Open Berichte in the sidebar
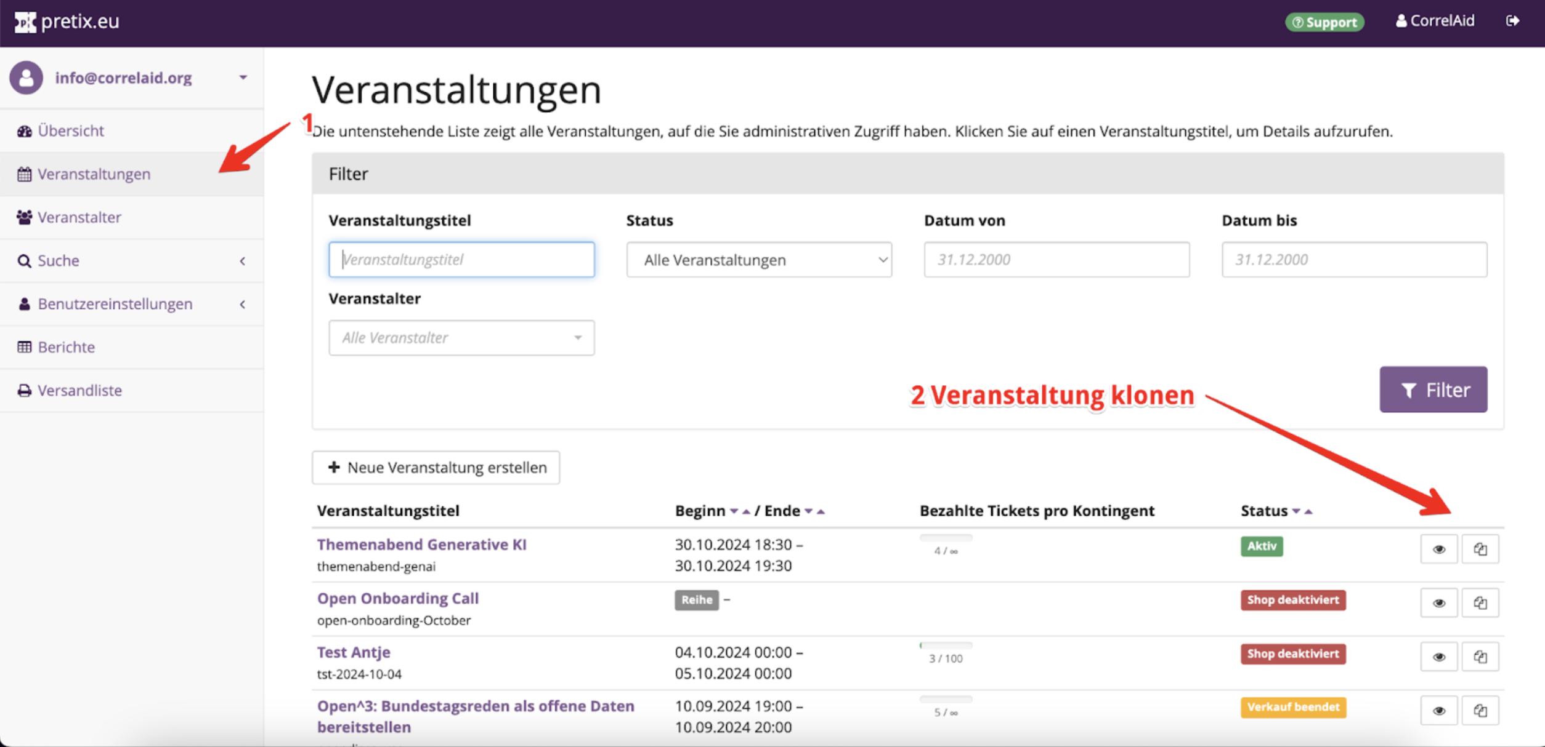Viewport: 1545px width, 747px height. tap(66, 347)
